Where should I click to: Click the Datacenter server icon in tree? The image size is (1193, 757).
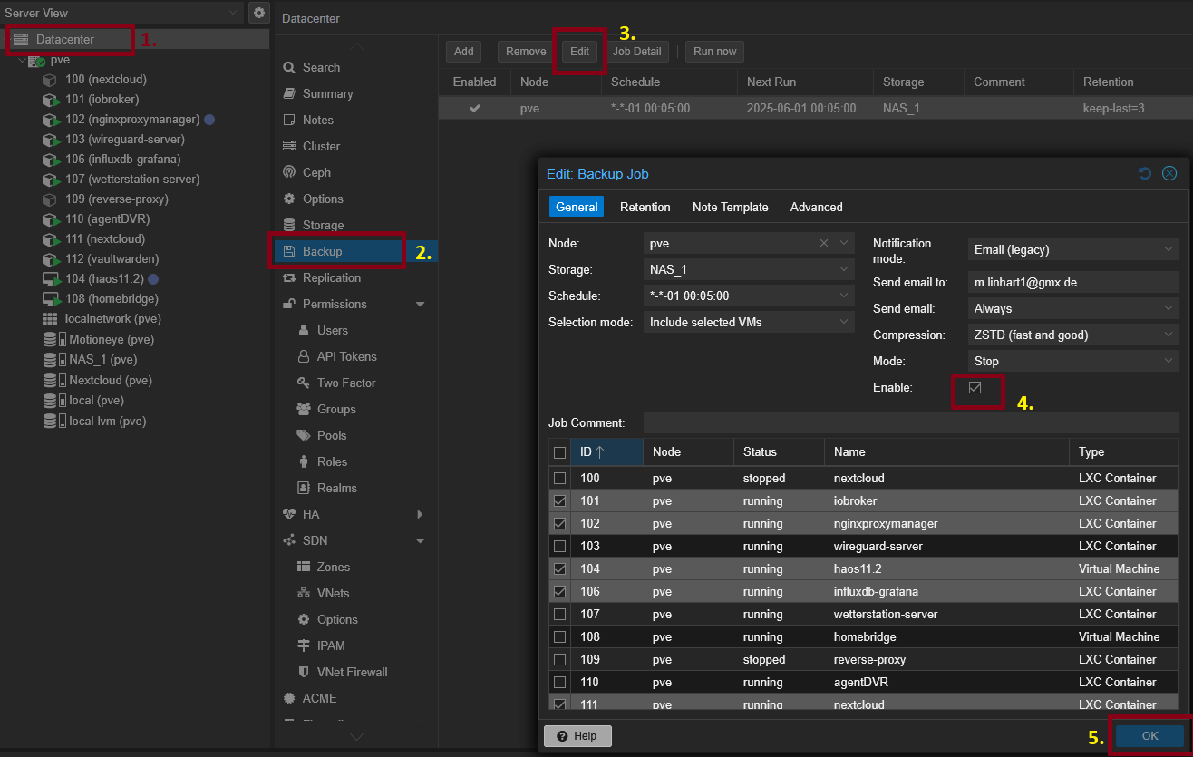click(21, 40)
